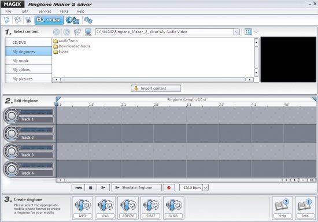Image resolution: width=318 pixels, height=222 pixels.
Task: Select the Styles folder
Action: (61, 51)
